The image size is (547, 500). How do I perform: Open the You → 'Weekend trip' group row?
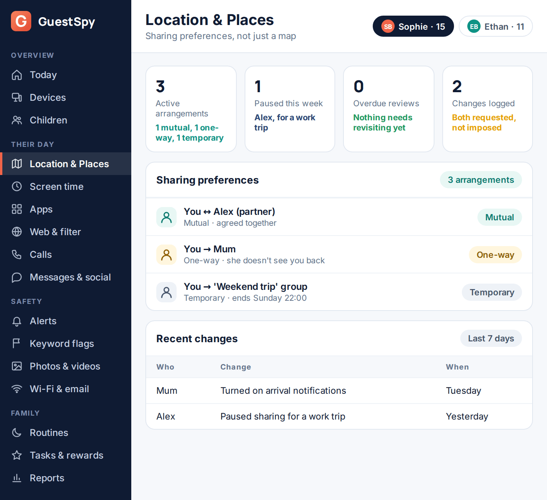tap(339, 292)
